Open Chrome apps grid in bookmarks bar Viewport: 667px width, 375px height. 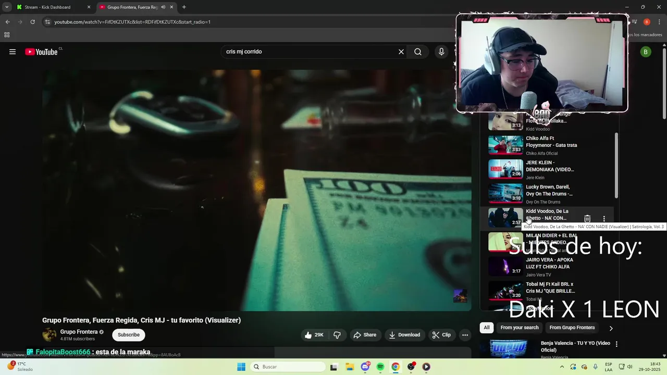(x=7, y=35)
